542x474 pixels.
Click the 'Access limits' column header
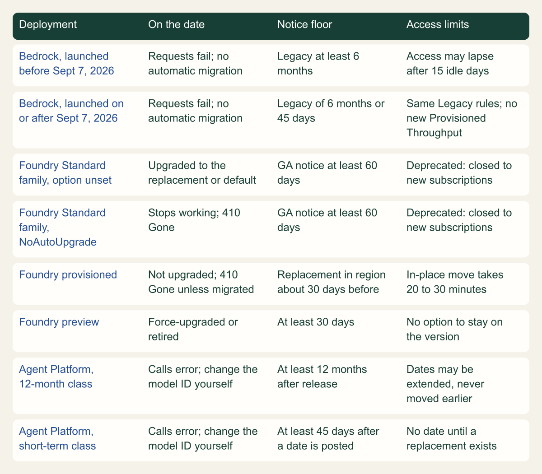coord(438,24)
